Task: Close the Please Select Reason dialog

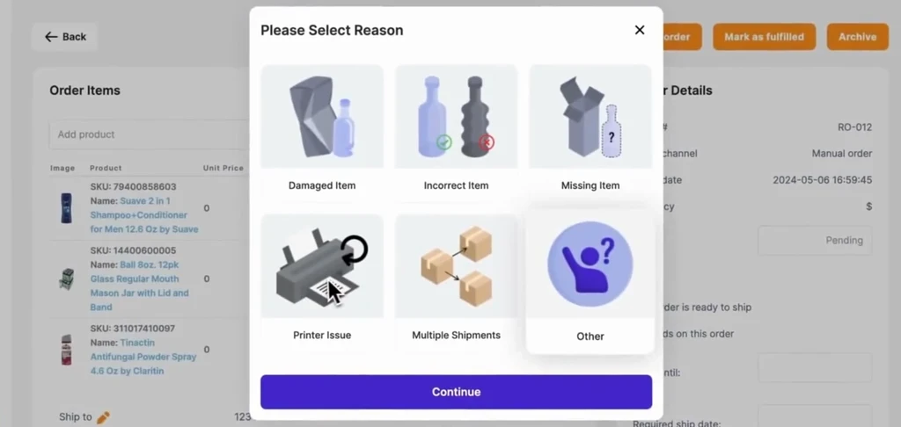Action: click(x=639, y=30)
